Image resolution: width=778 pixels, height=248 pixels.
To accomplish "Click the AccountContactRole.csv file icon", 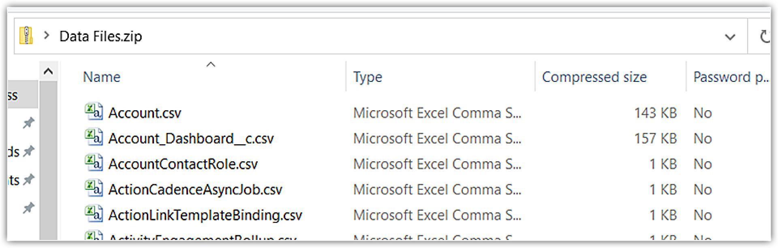I will pos(94,163).
